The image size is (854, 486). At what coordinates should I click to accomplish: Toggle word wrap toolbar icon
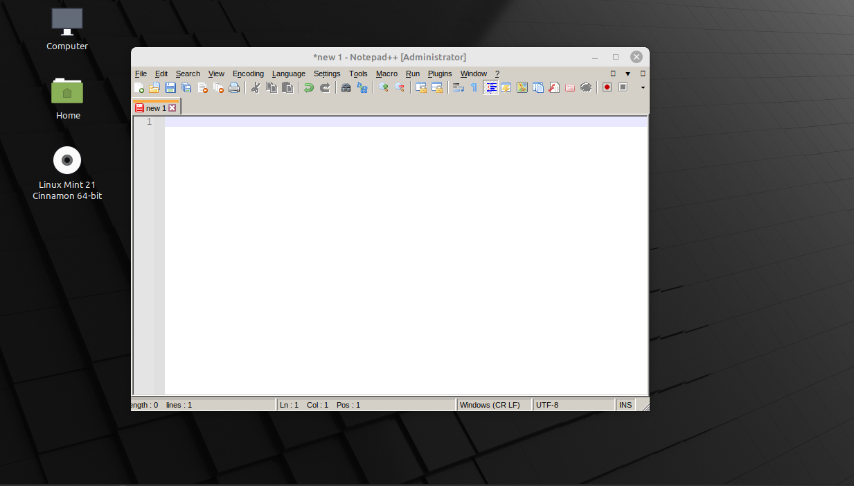click(458, 87)
